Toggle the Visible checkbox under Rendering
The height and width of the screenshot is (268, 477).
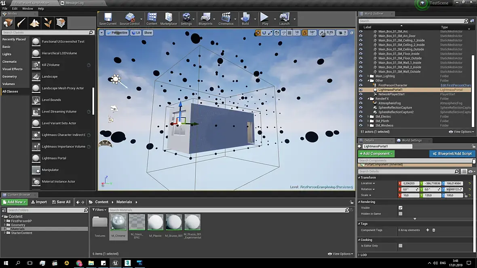pos(400,208)
